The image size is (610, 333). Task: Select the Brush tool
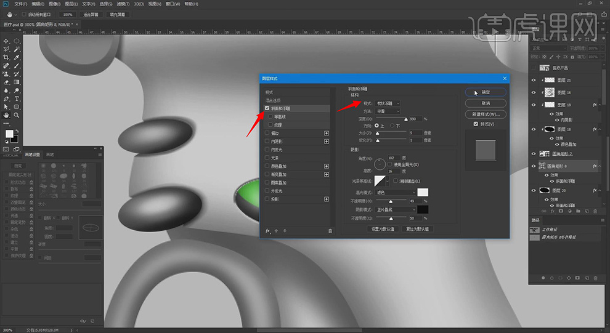pos(17,66)
